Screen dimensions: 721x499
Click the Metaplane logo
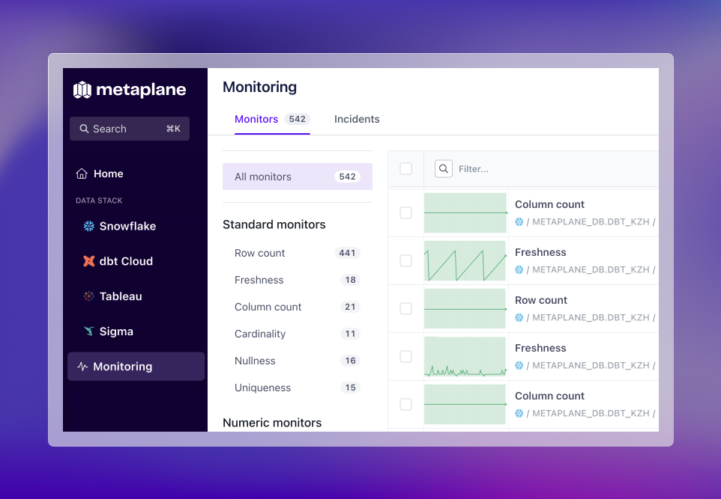coord(129,90)
